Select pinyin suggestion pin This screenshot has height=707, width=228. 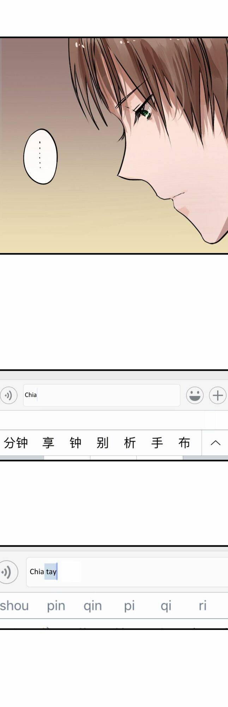click(56, 606)
